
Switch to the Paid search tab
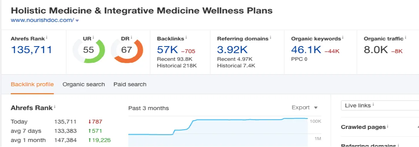130,84
